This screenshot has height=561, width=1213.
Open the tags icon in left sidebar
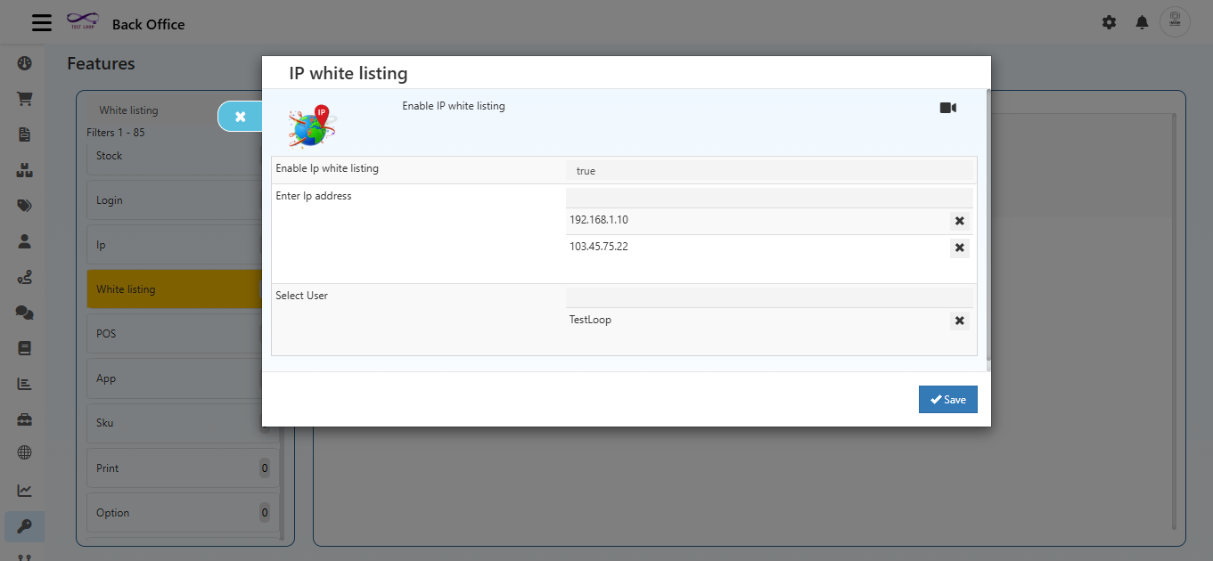(24, 205)
